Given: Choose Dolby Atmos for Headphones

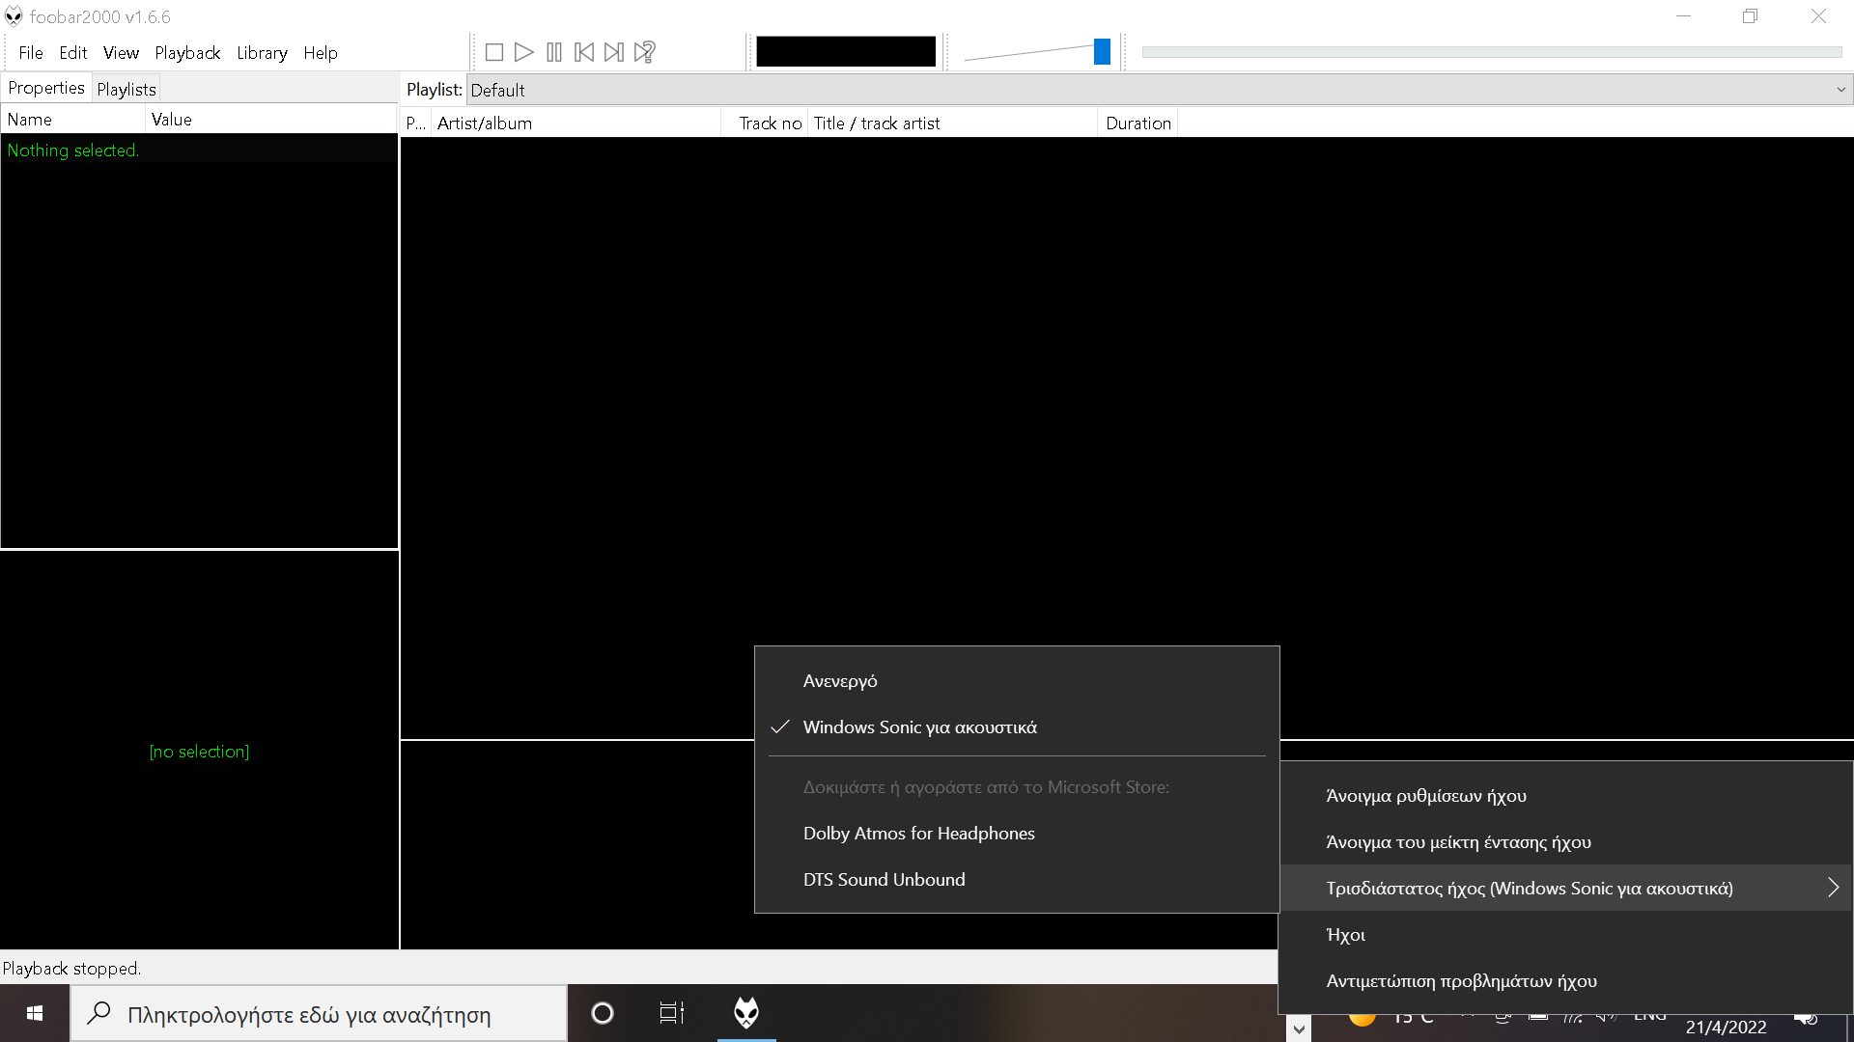Looking at the screenshot, I should (918, 834).
